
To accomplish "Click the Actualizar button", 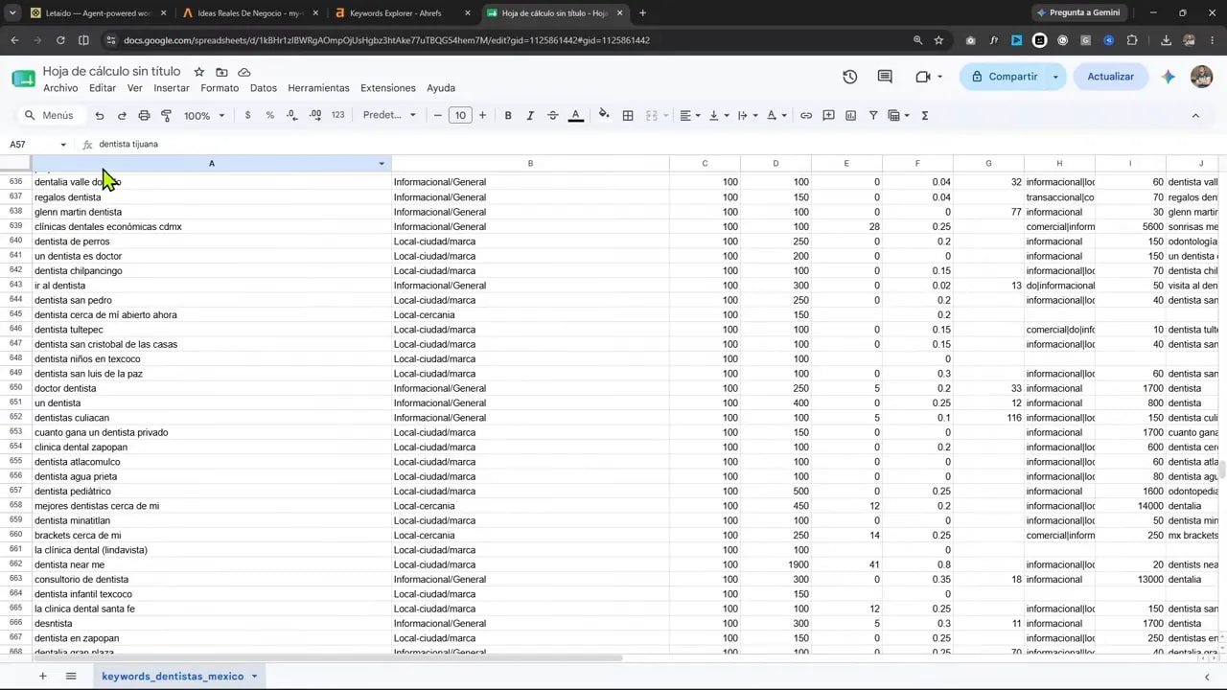I will 1110,77.
